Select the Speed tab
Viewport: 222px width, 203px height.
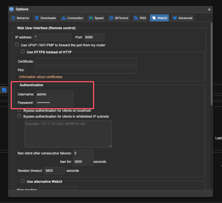click(x=96, y=18)
